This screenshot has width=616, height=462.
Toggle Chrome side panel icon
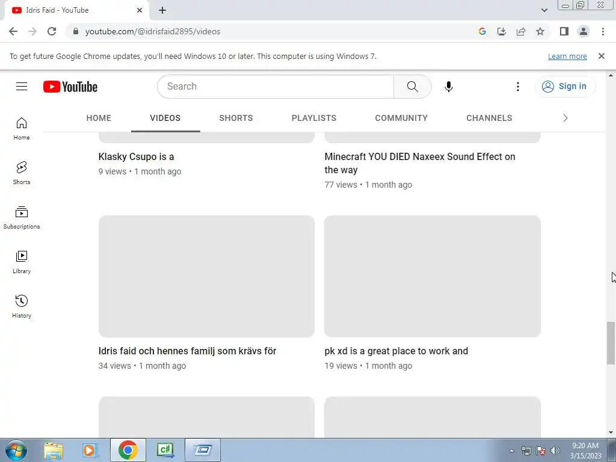(564, 31)
